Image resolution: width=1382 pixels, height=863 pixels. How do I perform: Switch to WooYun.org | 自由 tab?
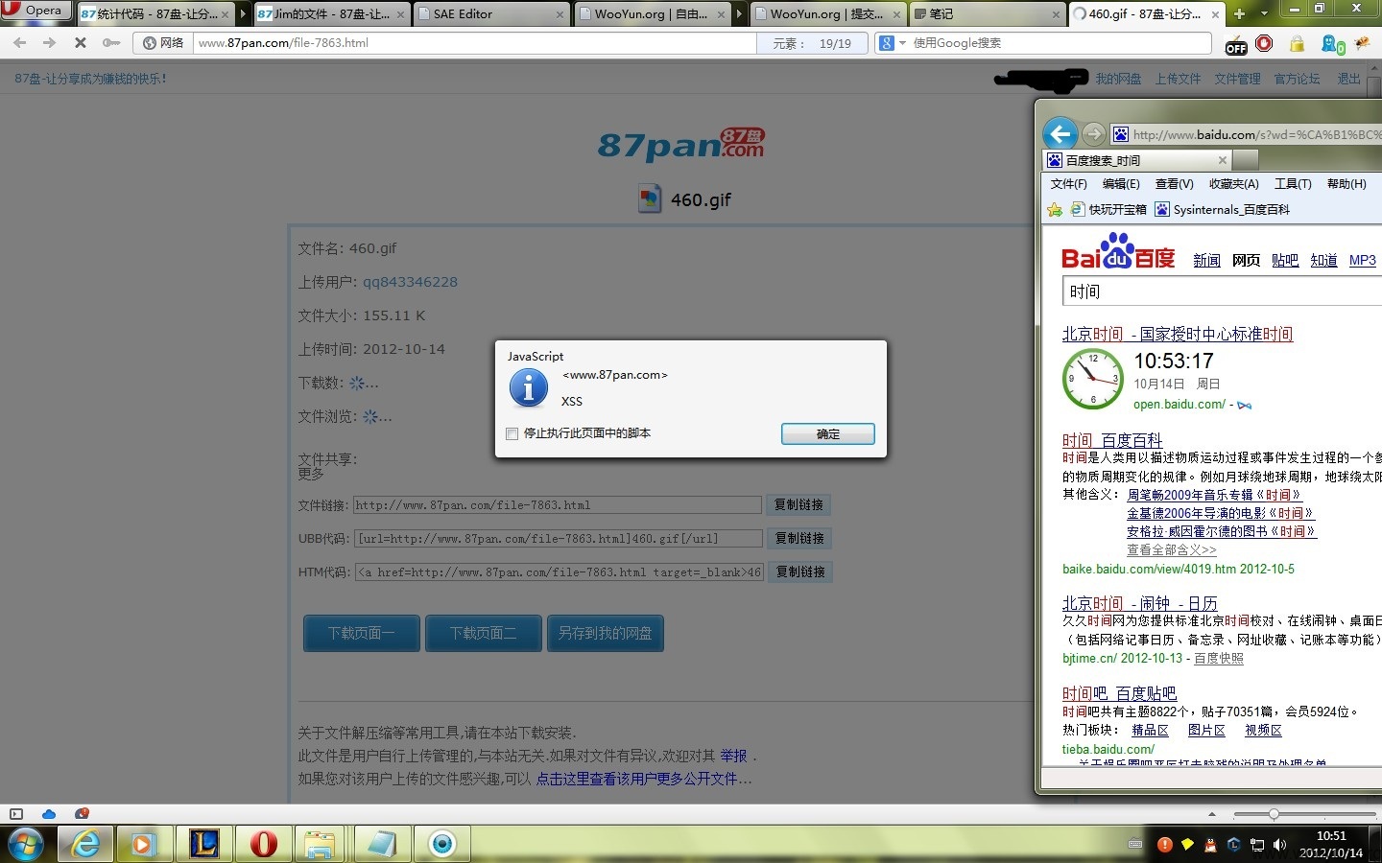point(654,14)
